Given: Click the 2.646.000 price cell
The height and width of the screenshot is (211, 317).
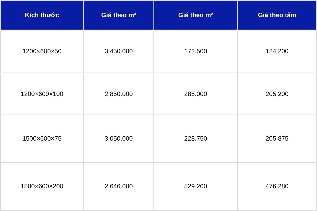Looking at the screenshot, I should point(119,186).
